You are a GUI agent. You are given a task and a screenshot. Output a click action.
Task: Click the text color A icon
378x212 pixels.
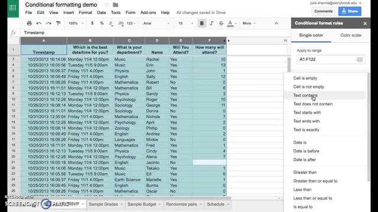[x=230, y=24]
